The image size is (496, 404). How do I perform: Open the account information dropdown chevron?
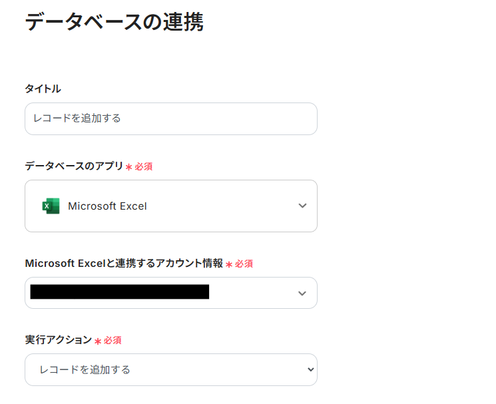[302, 294]
